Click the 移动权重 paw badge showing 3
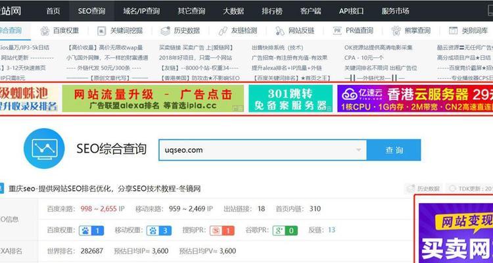Viewport: 493px width, 263px height. pos(159,231)
